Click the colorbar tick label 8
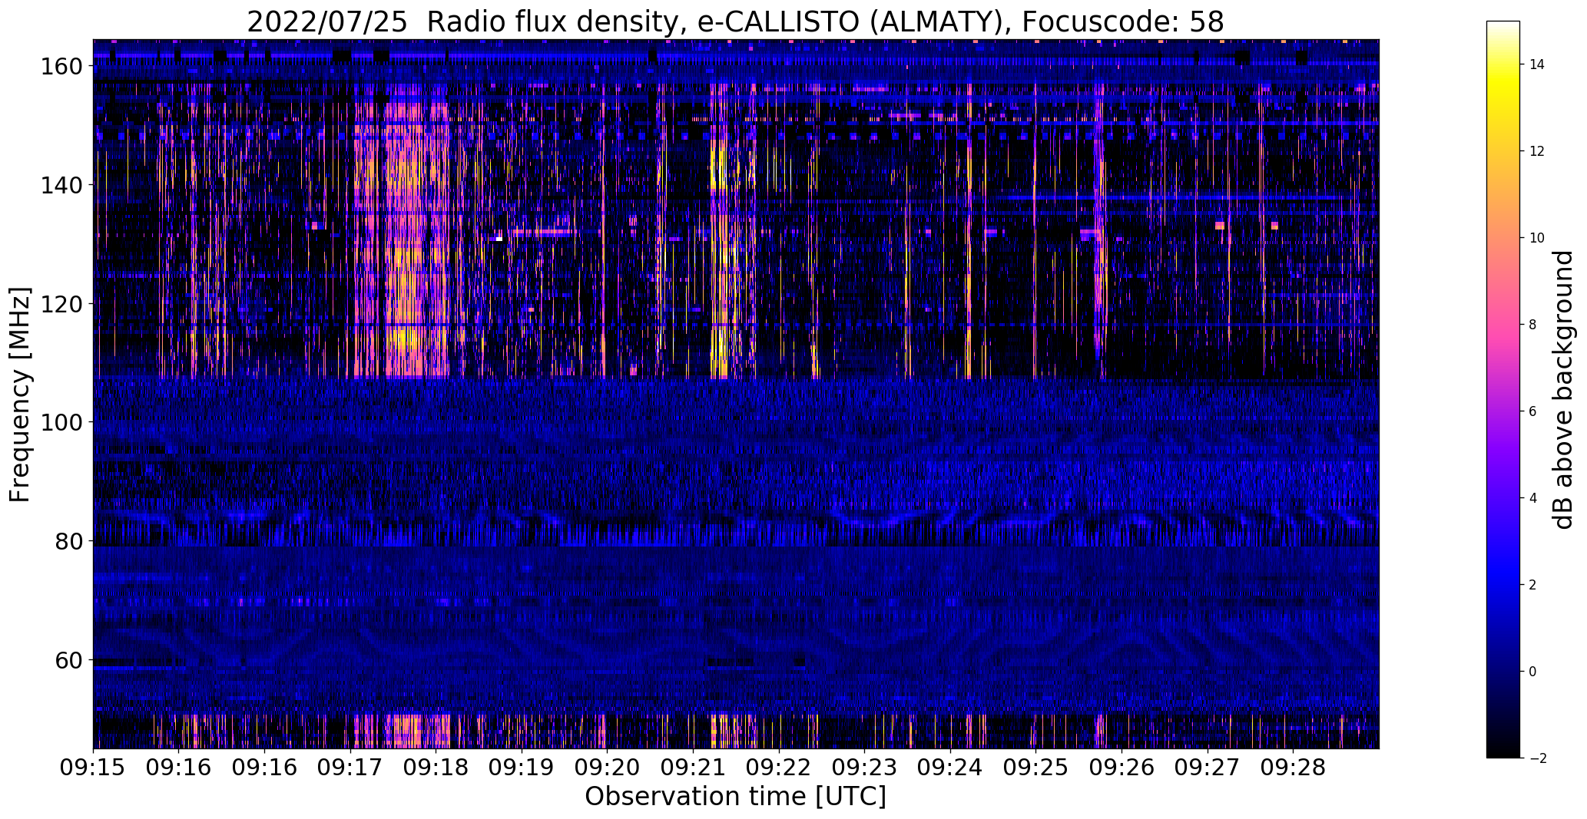This screenshot has width=1587, height=819. point(1533,325)
